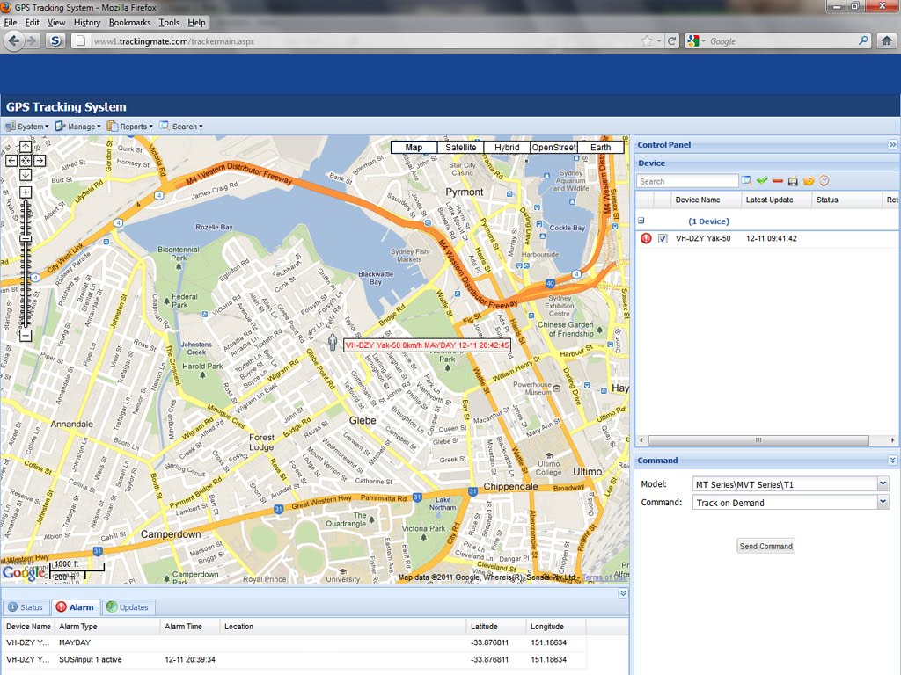Click the VH-DZY Yak-50 MAYDAY map label
Image resolution: width=901 pixels, height=675 pixels.
(427, 345)
